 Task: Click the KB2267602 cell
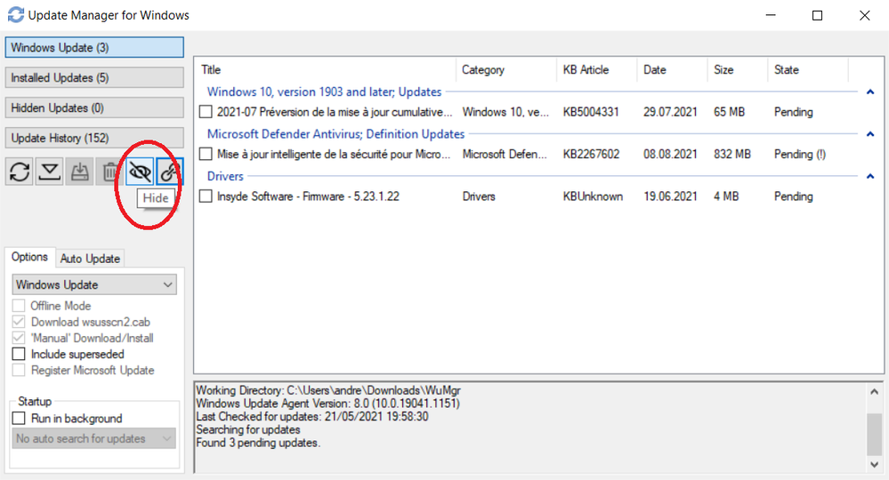(x=591, y=154)
